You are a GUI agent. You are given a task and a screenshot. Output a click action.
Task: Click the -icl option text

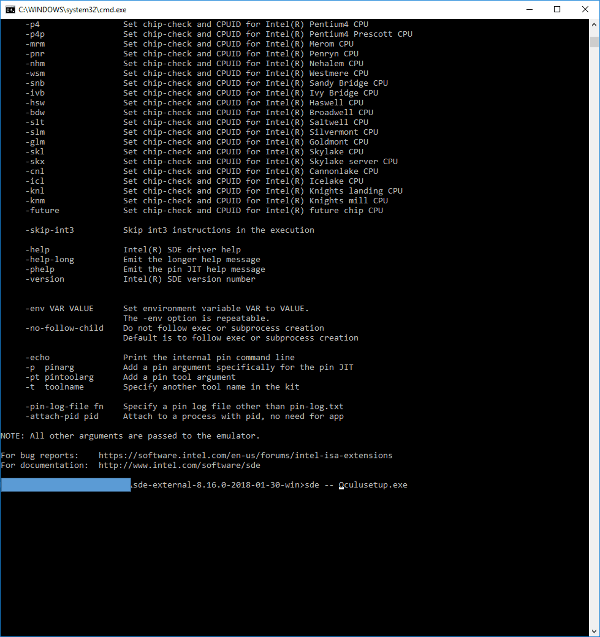pos(35,181)
